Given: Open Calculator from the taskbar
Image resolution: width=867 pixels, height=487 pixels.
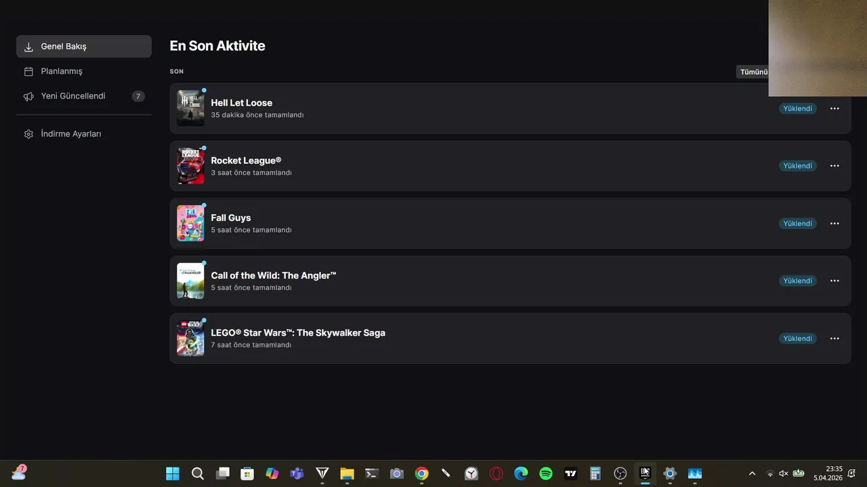Looking at the screenshot, I should (595, 473).
